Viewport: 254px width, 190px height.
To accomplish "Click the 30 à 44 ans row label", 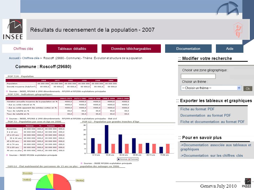I will (x=16, y=138).
